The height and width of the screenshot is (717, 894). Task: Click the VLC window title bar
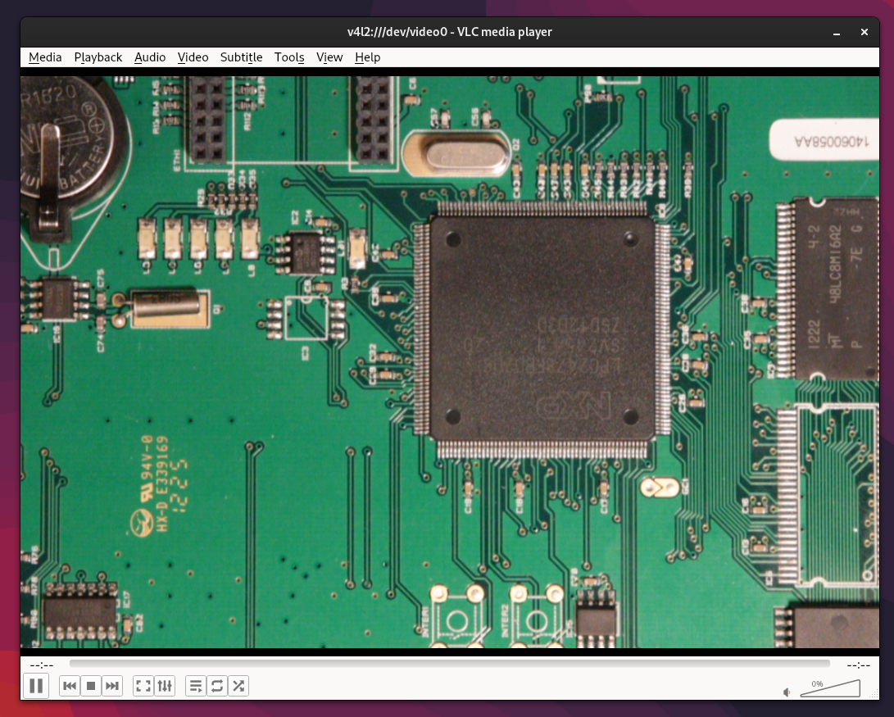pos(449,32)
